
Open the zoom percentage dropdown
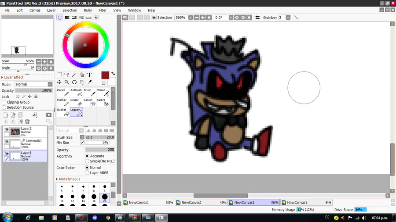[191, 18]
